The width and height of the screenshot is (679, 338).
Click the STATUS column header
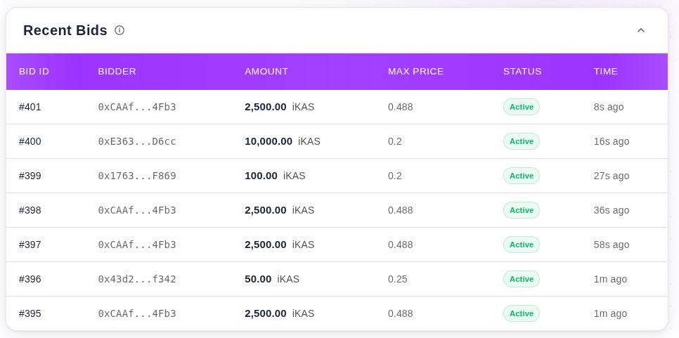pos(522,72)
